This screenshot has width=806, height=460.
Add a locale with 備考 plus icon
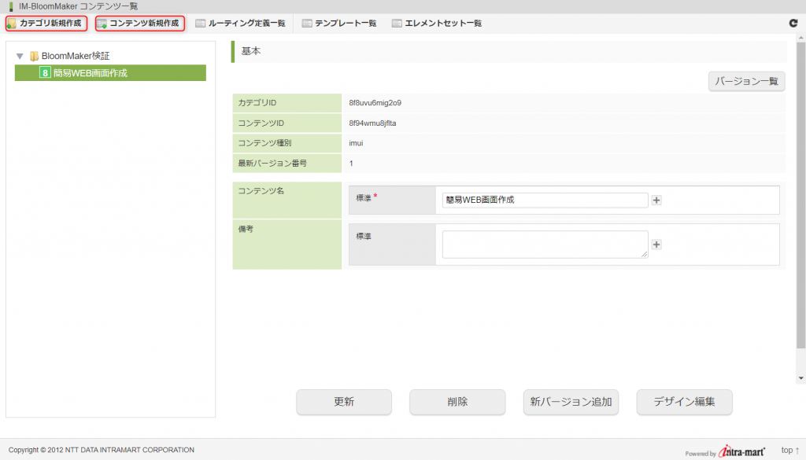tap(656, 245)
